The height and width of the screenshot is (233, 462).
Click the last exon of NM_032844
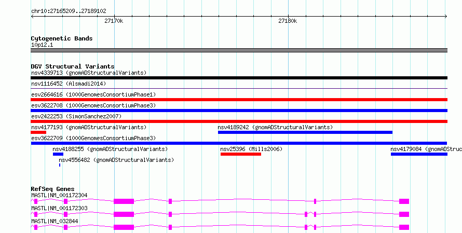tap(404, 227)
